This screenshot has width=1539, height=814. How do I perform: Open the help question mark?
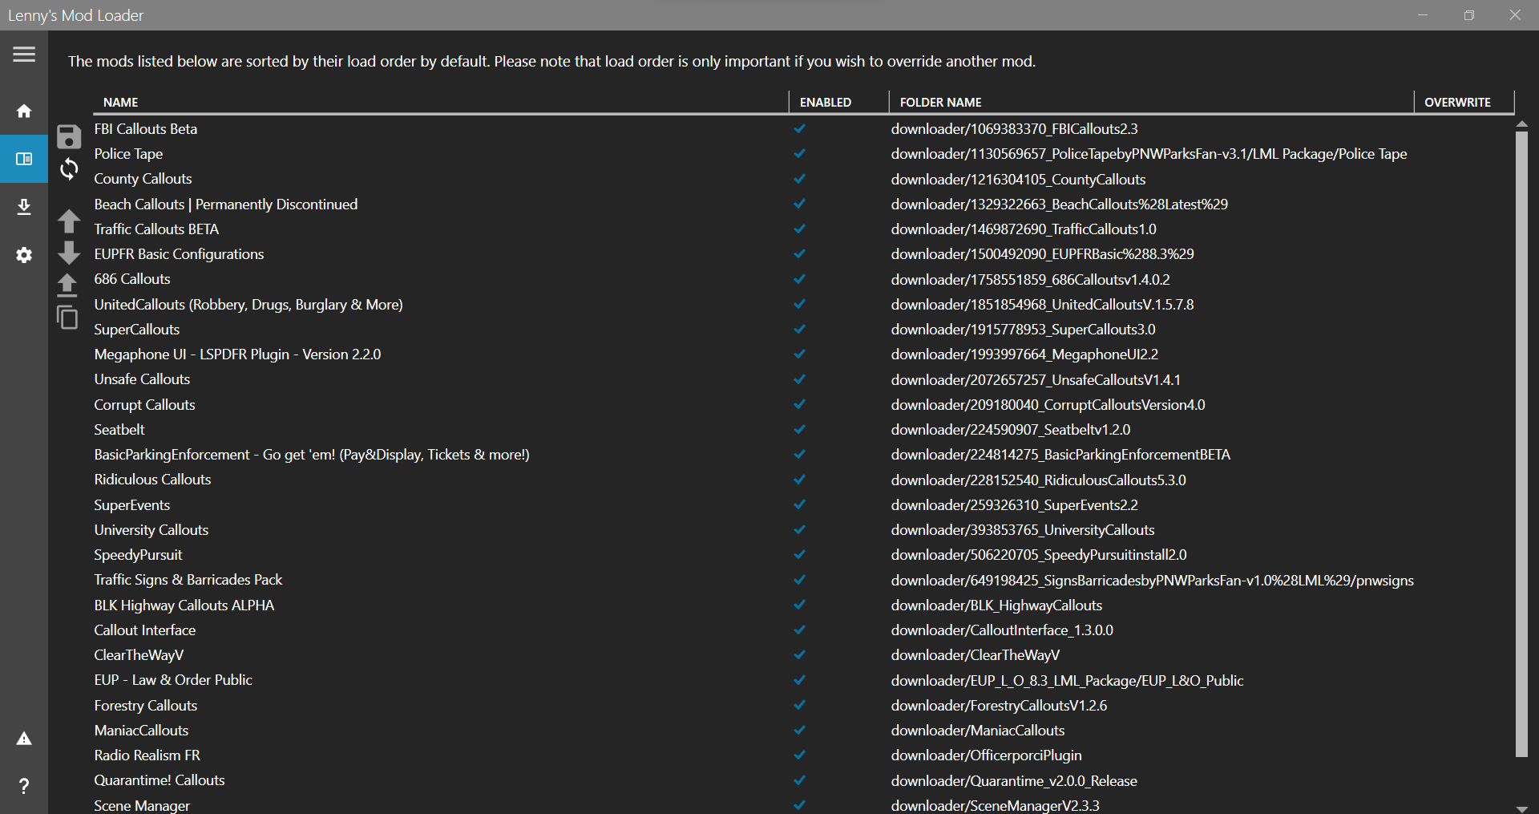pos(24,786)
